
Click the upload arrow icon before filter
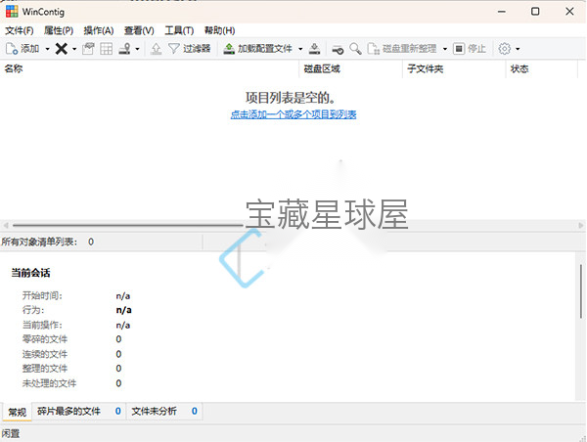pyautogui.click(x=157, y=49)
